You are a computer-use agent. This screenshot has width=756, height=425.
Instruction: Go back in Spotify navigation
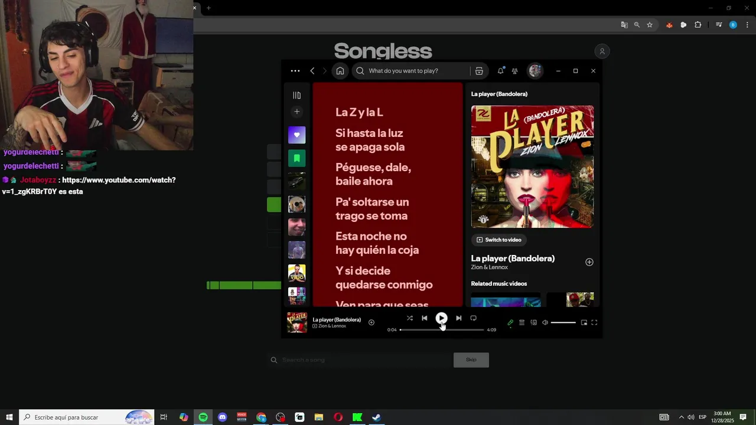[312, 71]
